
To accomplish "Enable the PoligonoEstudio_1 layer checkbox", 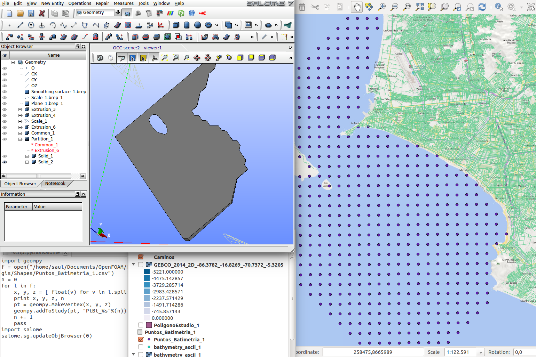I will click(x=141, y=325).
